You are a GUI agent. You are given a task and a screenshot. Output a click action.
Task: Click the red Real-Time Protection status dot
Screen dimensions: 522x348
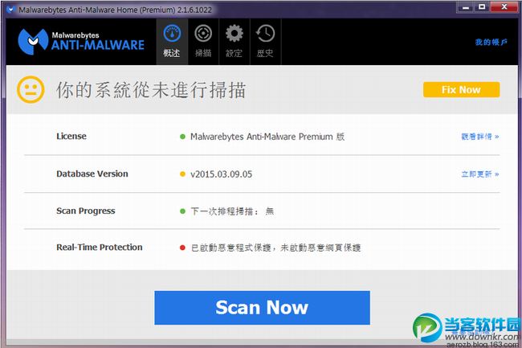pyautogui.click(x=182, y=248)
